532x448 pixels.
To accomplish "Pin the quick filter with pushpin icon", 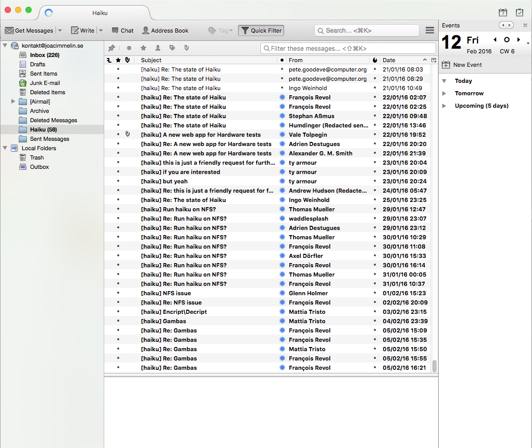I will [111, 48].
